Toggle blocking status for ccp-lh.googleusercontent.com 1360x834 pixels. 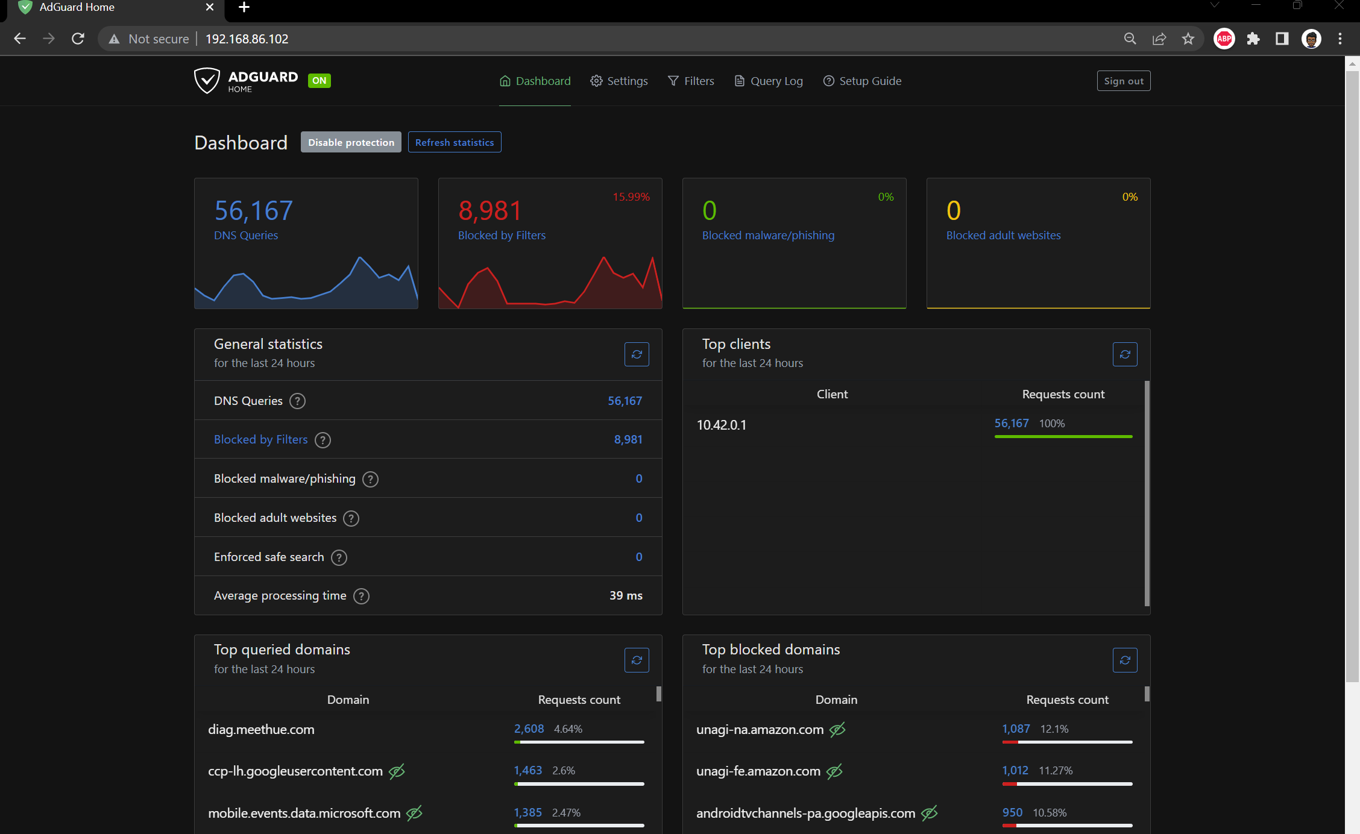[396, 771]
